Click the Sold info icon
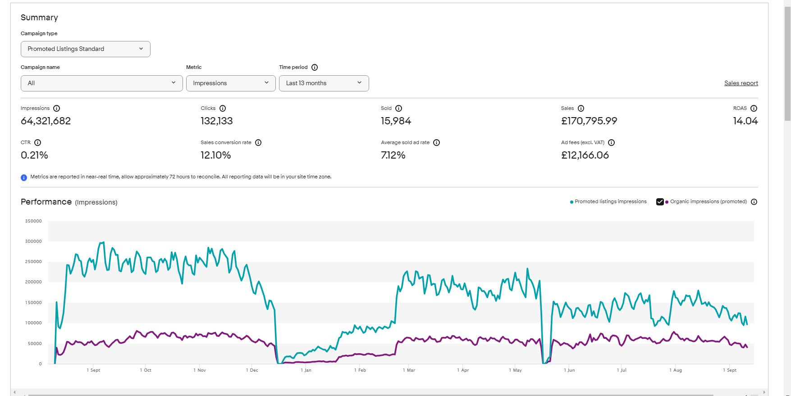 click(x=399, y=109)
